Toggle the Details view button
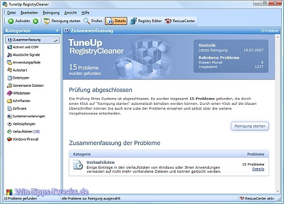 pyautogui.click(x=116, y=21)
